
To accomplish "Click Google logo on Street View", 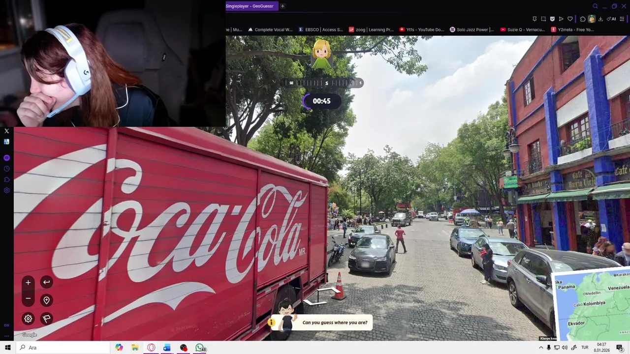I will click(x=29, y=335).
